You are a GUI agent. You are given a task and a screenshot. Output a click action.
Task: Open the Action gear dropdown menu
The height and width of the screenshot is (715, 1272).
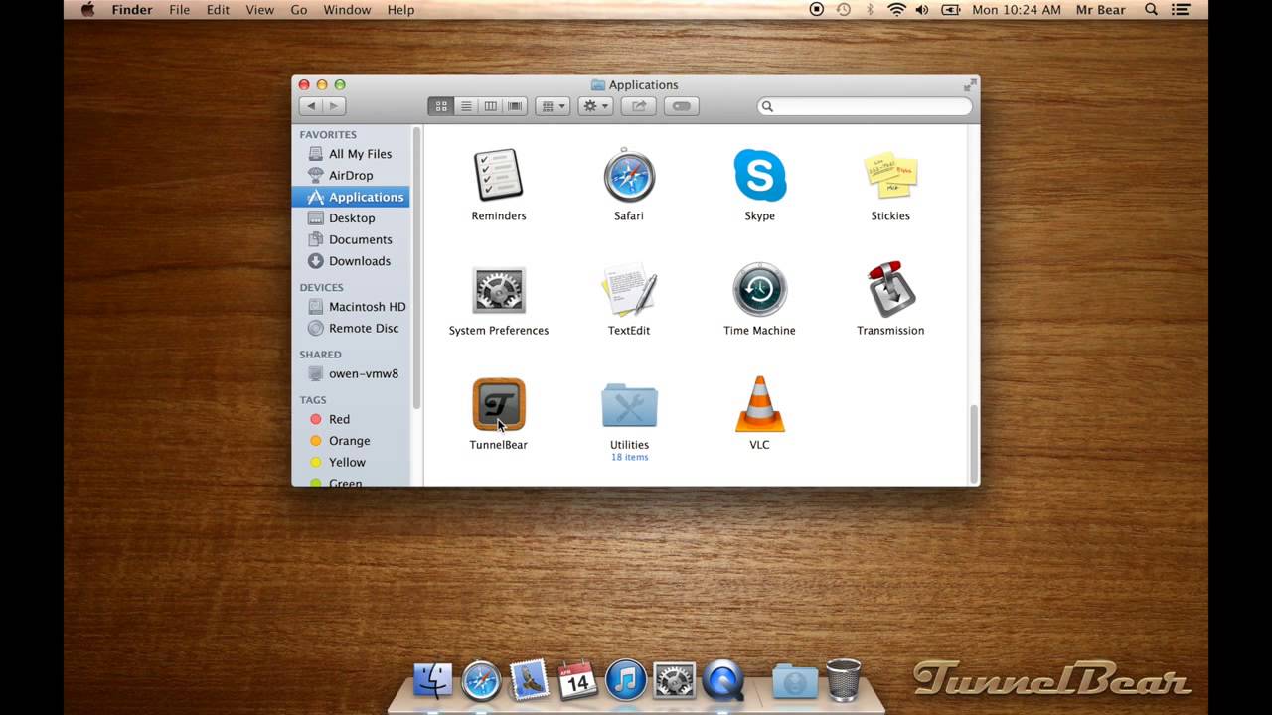tap(595, 106)
